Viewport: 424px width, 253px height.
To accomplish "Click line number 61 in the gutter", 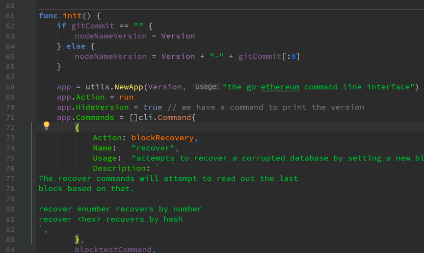I will pyautogui.click(x=10, y=16).
